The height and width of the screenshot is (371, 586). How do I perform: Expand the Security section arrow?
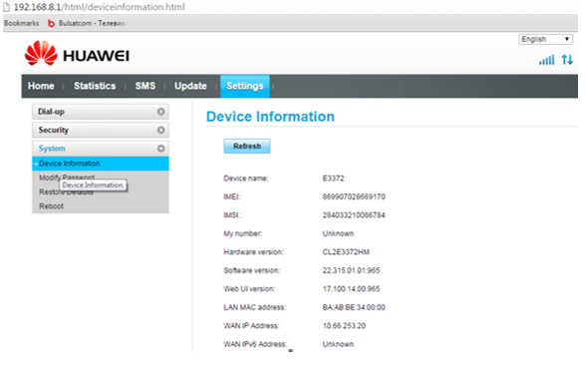coord(160,130)
